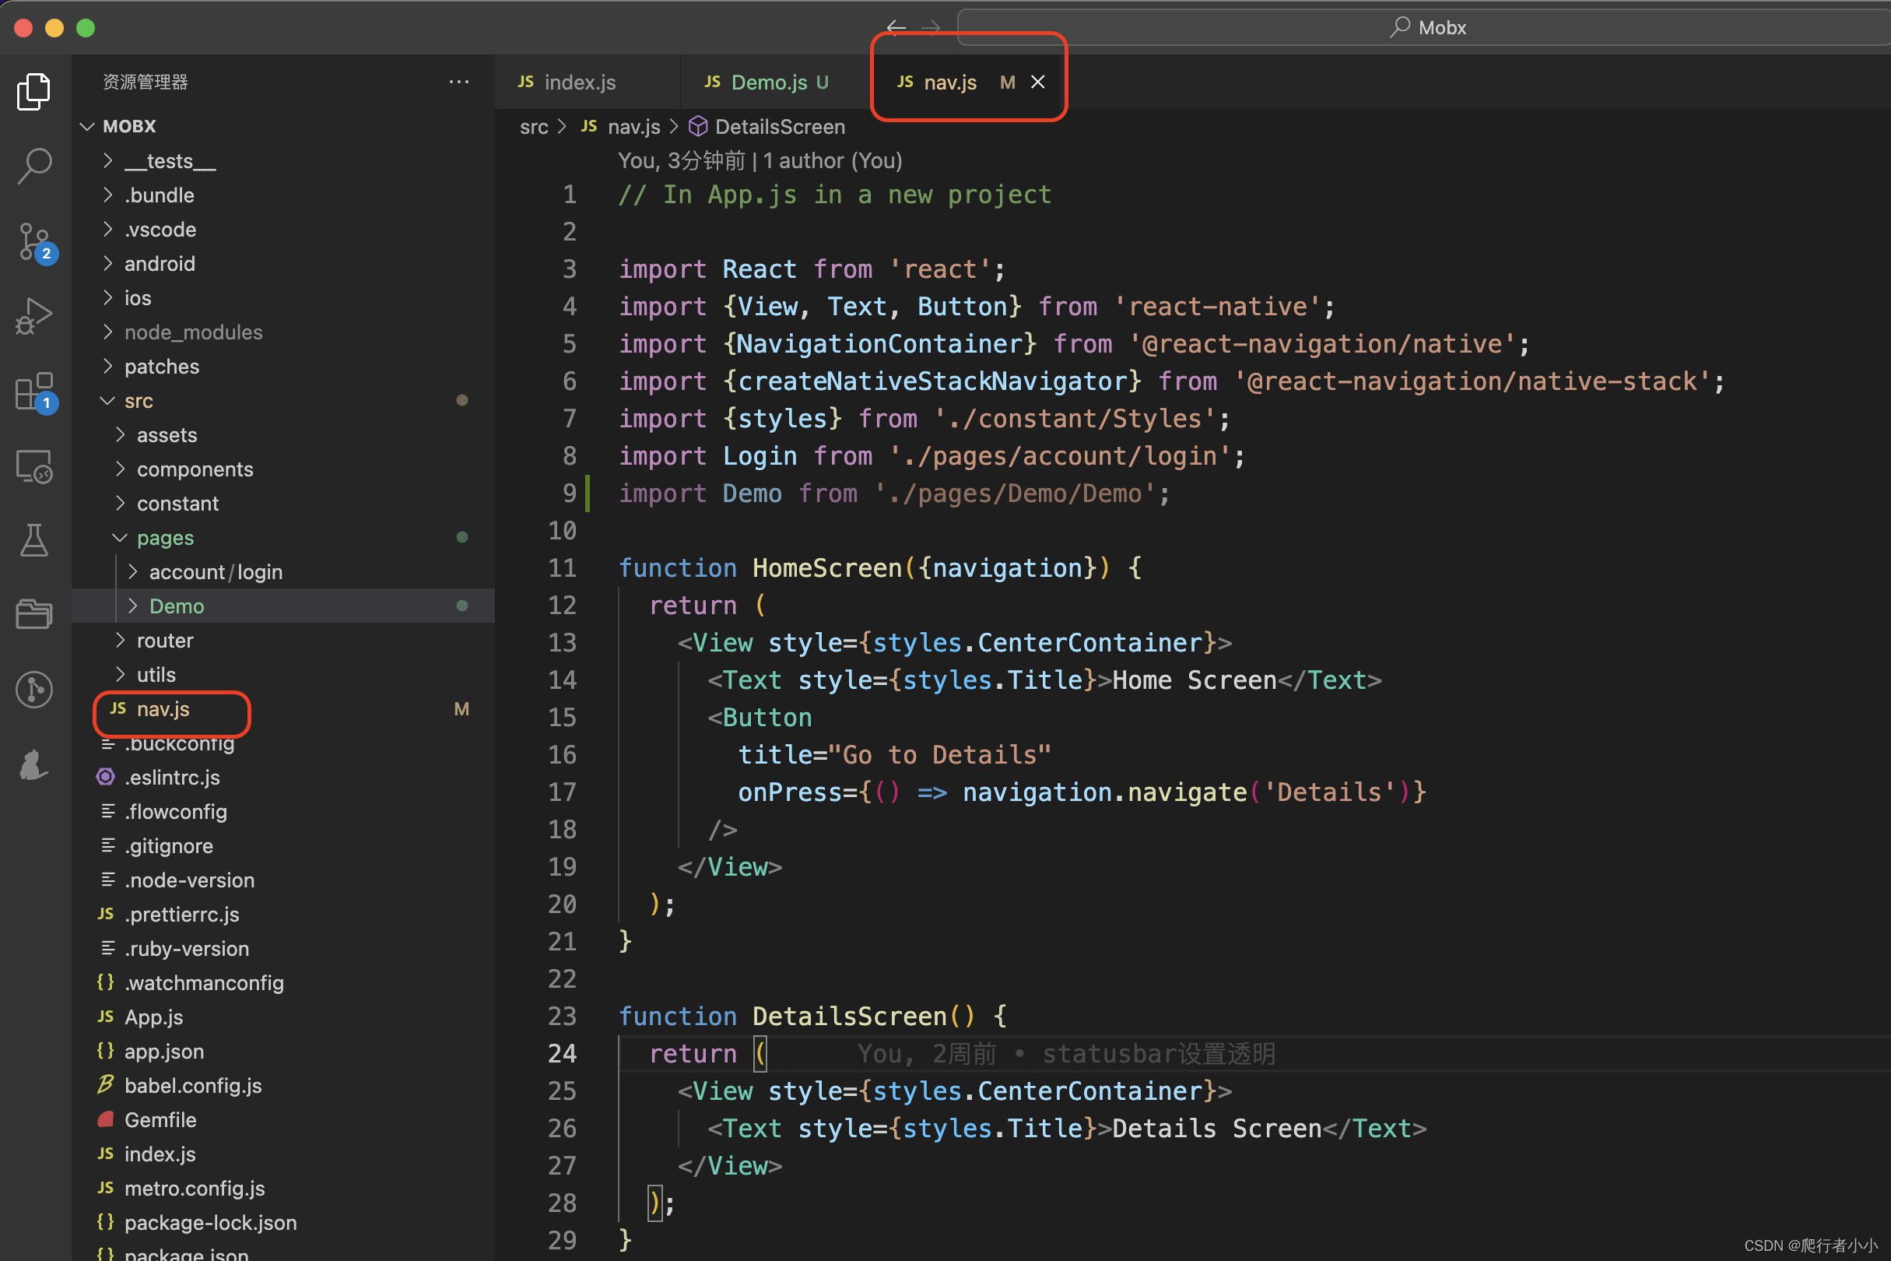Open the Remote Explorer icon
Screen dimensions: 1891x1261
[33, 466]
